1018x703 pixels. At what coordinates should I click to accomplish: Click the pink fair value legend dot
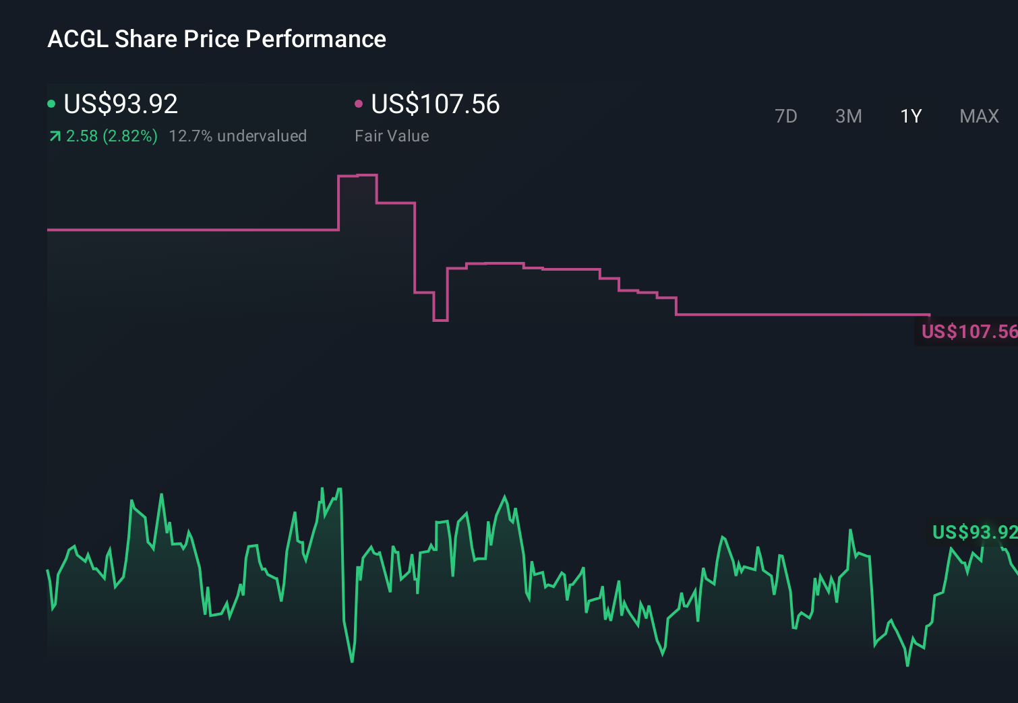click(x=359, y=103)
